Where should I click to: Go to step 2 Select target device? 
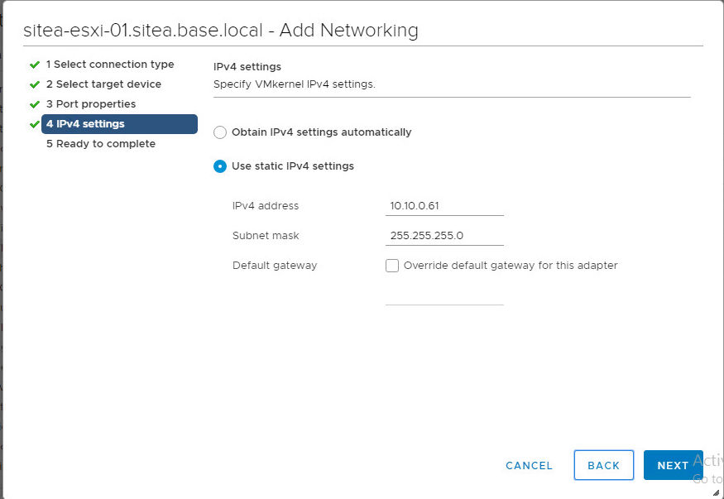tap(103, 84)
